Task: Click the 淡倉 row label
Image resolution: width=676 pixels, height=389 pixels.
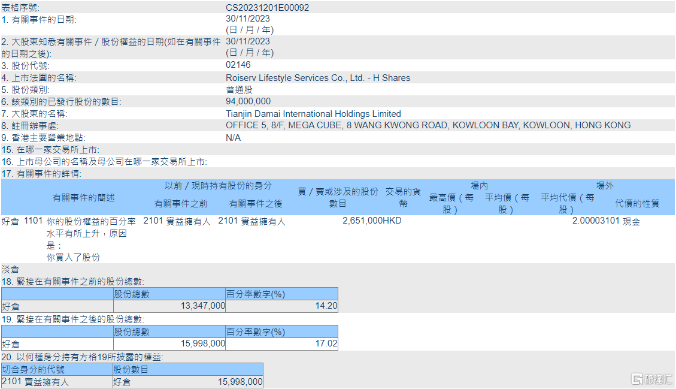Action: tap(10, 270)
